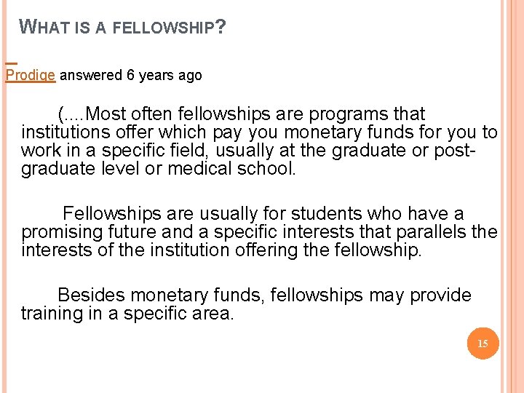This screenshot has width=524, height=393.
Task: Click the "answered 6 years ago" text
Action: [x=131, y=75]
